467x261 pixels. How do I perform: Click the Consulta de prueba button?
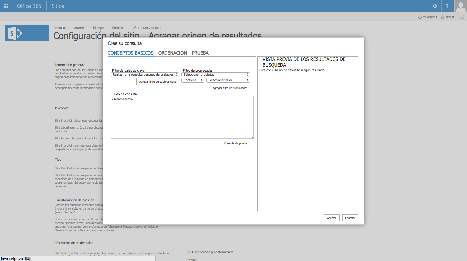236,143
